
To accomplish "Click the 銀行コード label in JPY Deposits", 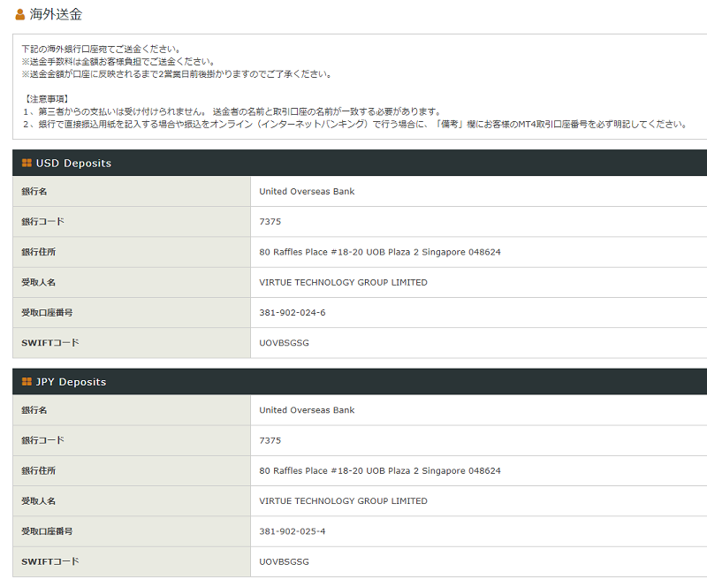I will tap(42, 440).
